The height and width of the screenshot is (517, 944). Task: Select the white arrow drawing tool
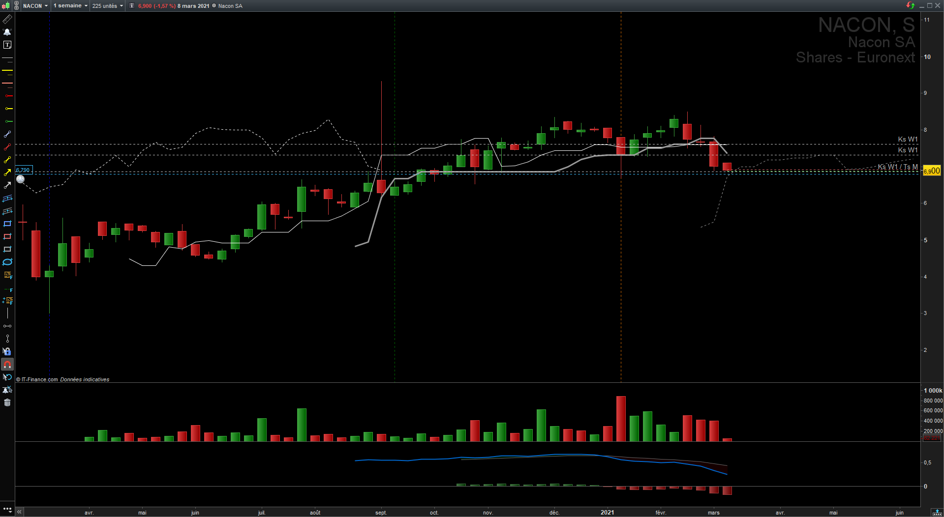point(7,185)
